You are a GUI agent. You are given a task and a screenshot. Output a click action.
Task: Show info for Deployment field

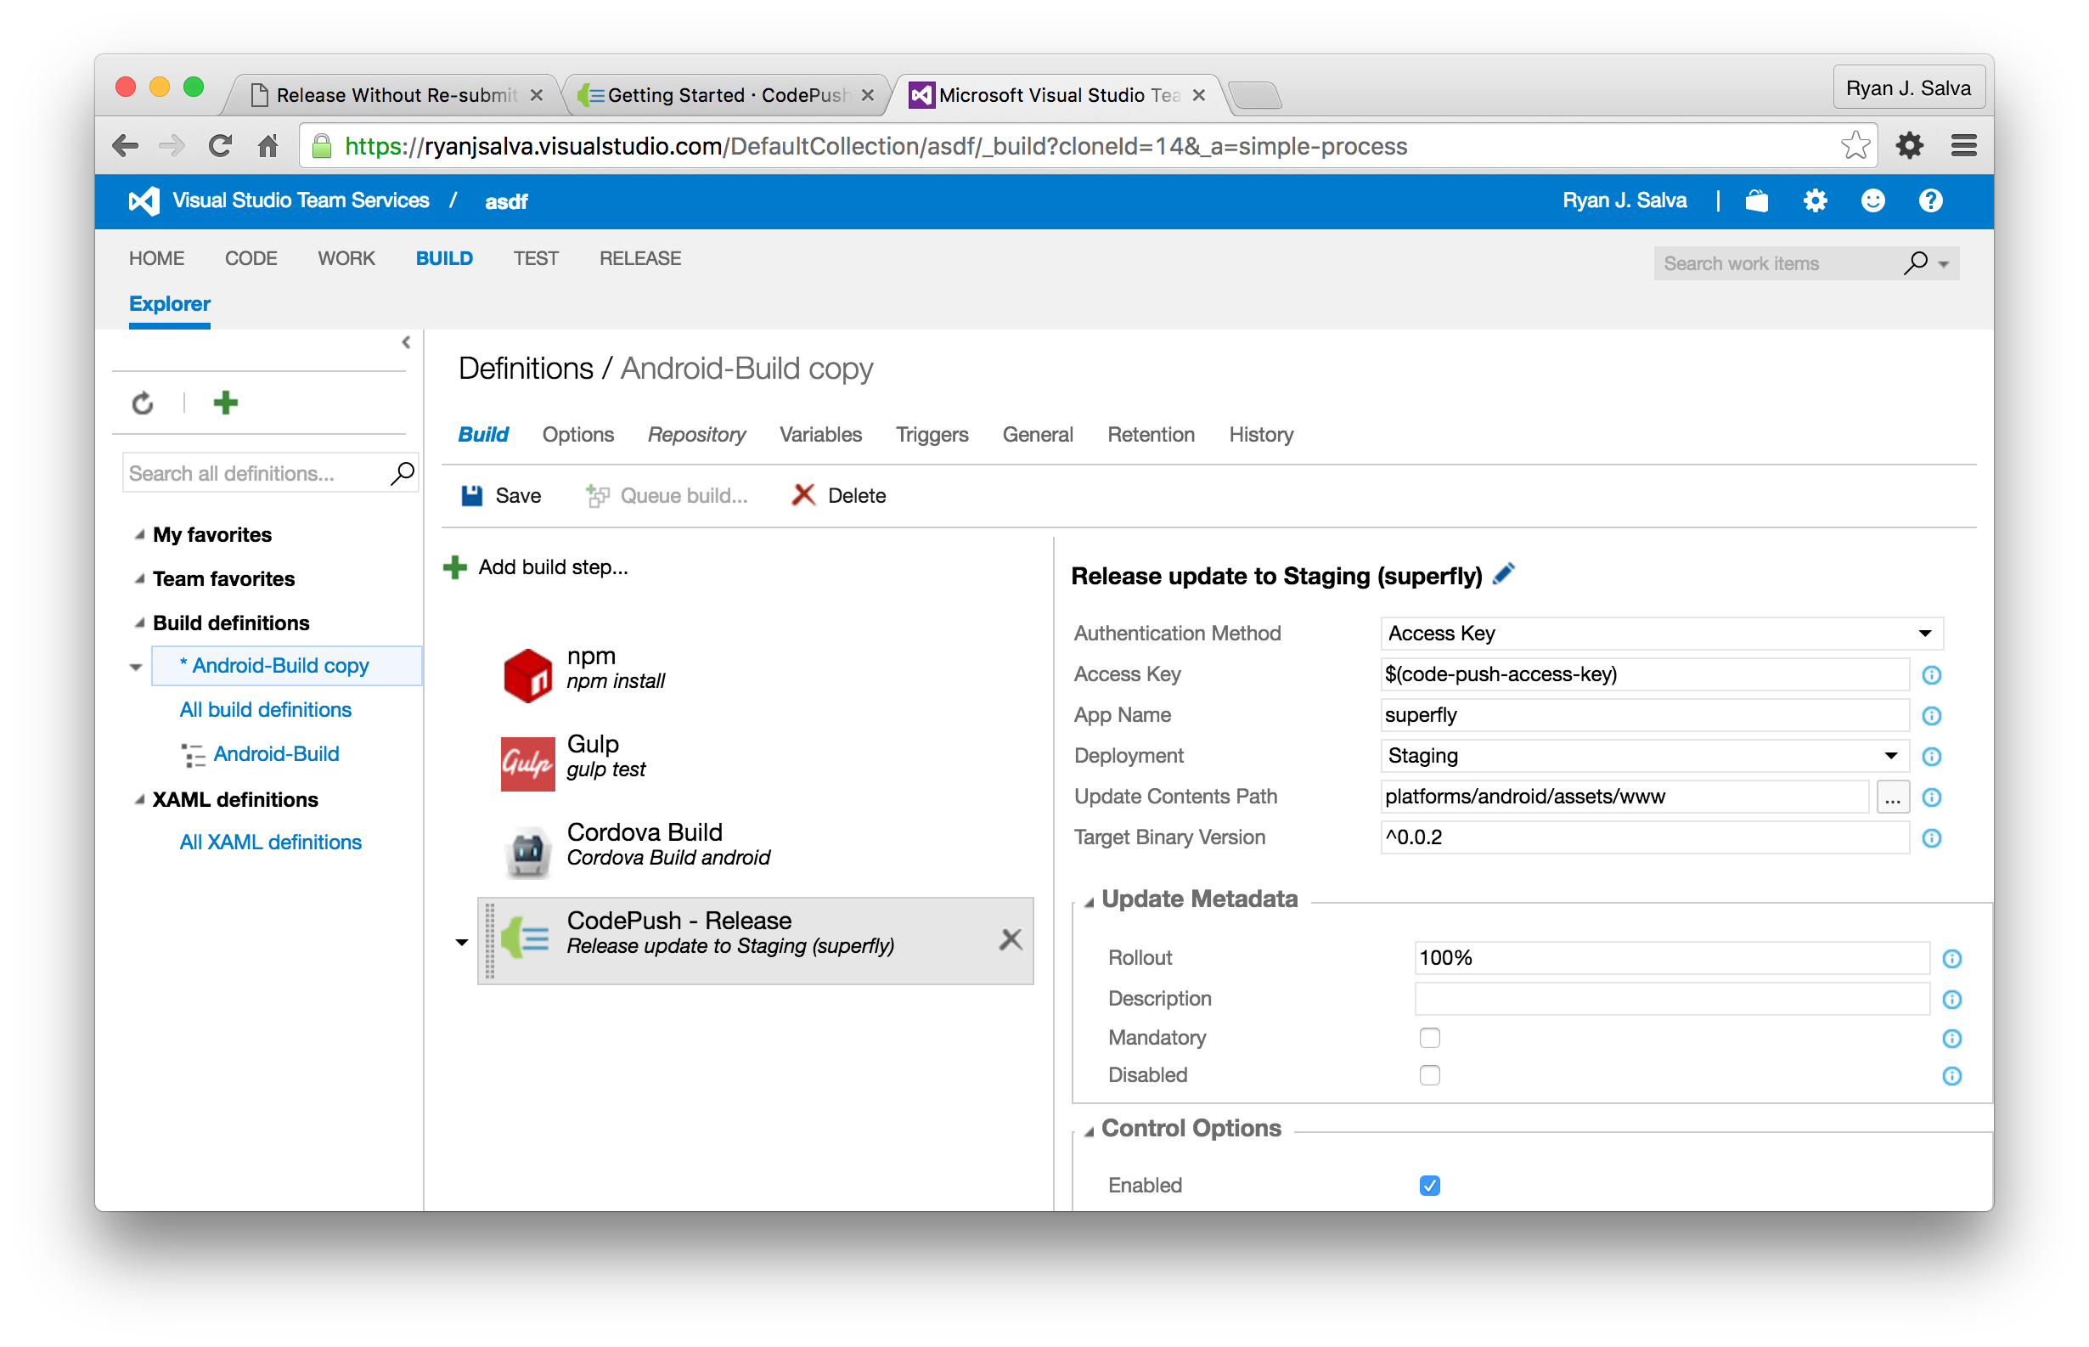click(1932, 757)
